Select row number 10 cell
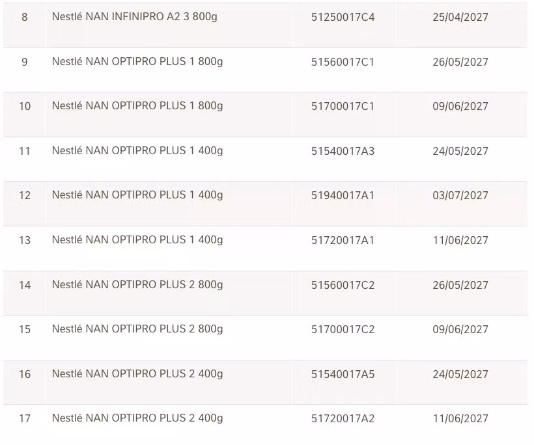 point(25,106)
